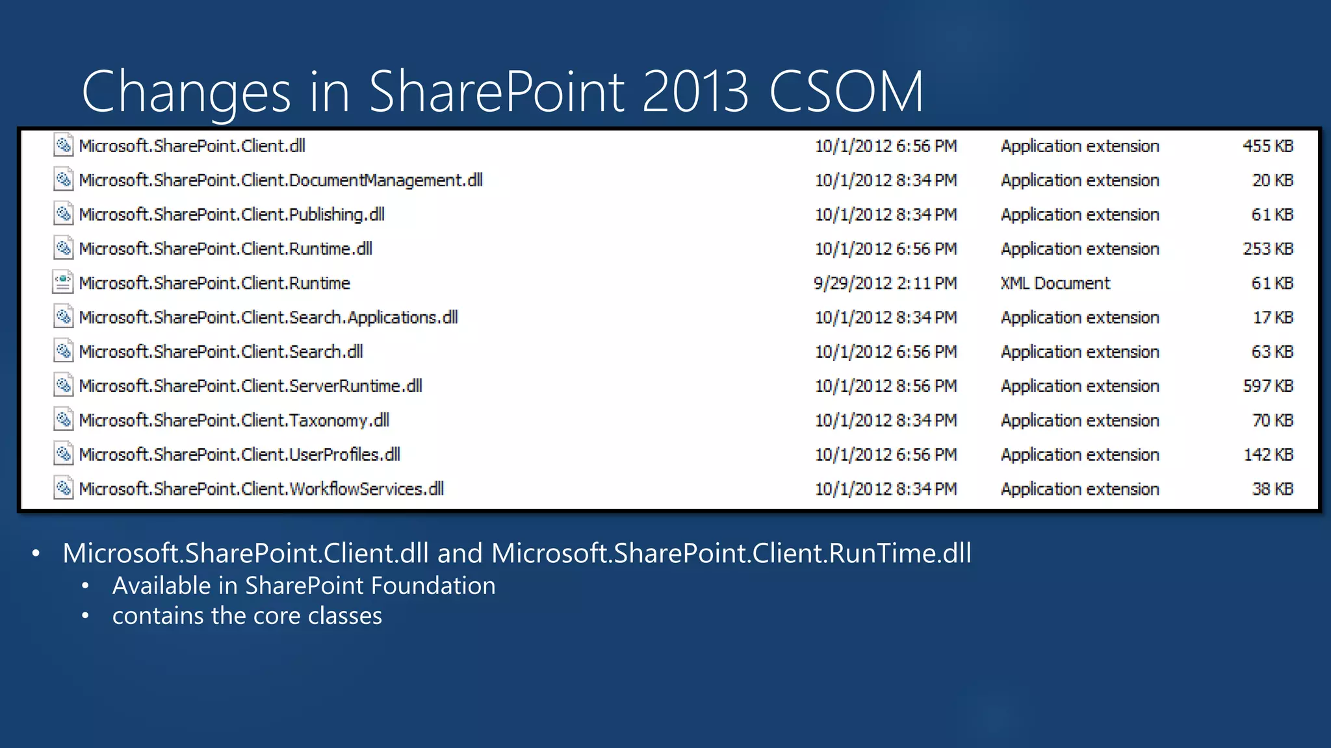The height and width of the screenshot is (748, 1331).
Task: Click the bullet mentioning Client.RunTime.dll
Action: point(517,553)
